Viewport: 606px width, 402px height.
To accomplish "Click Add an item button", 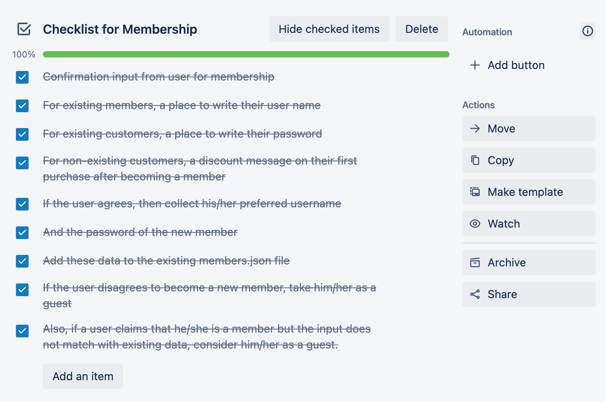I will [83, 376].
